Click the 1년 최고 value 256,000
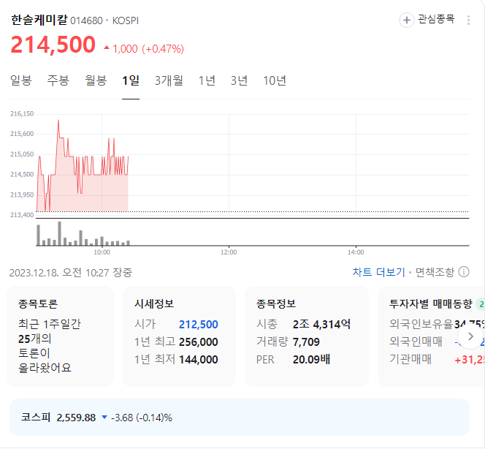 click(199, 342)
